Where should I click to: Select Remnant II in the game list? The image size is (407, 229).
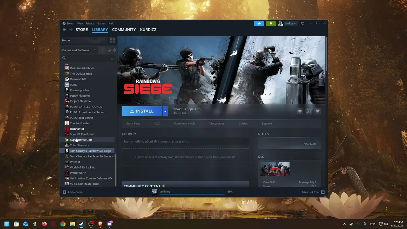coord(77,129)
